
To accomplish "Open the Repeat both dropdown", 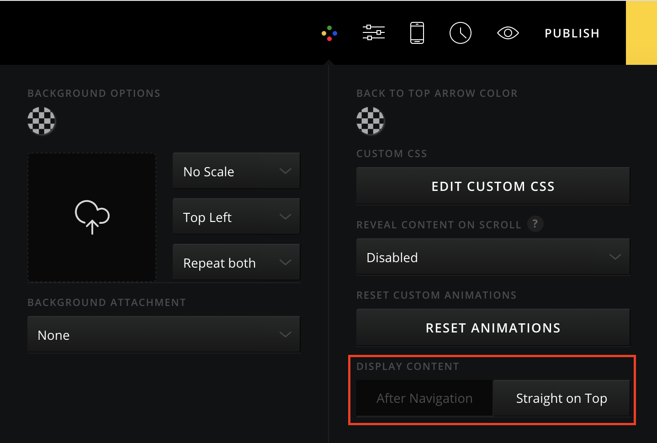I will [x=236, y=263].
